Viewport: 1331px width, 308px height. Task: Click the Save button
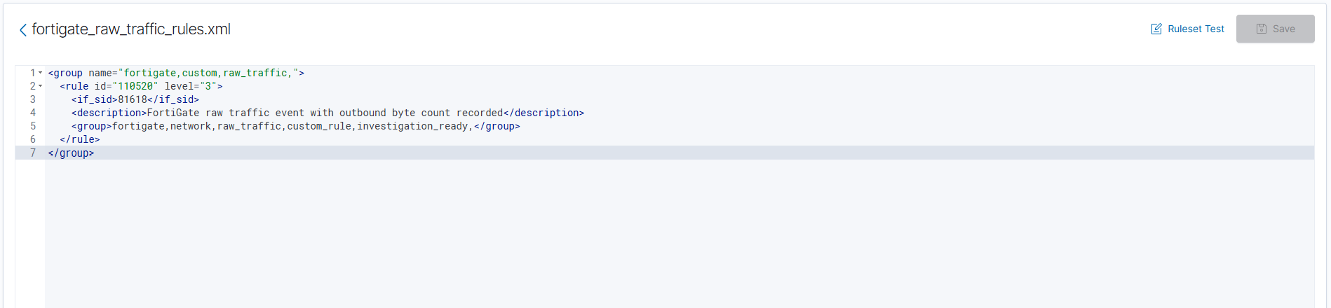1275,29
